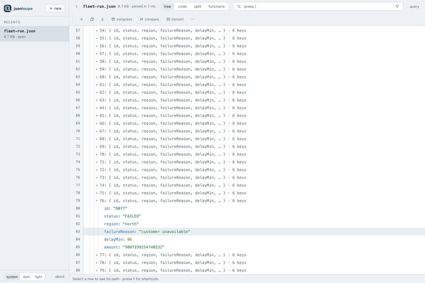Expand item 65 in the tree
The width and height of the screenshot is (425, 283).
click(x=96, y=115)
